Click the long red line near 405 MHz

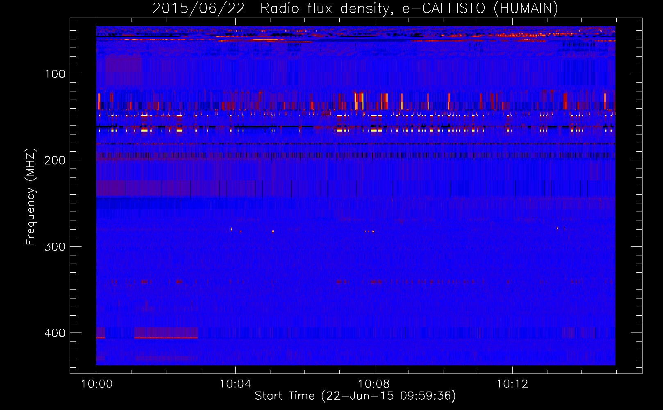click(x=166, y=338)
